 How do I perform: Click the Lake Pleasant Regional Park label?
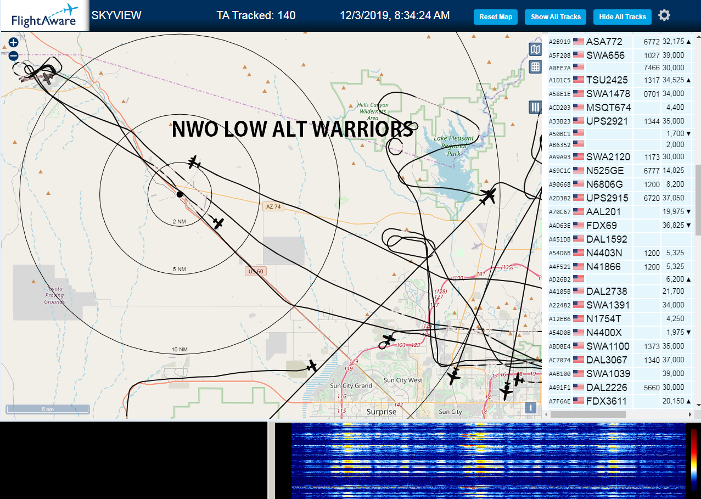(453, 146)
